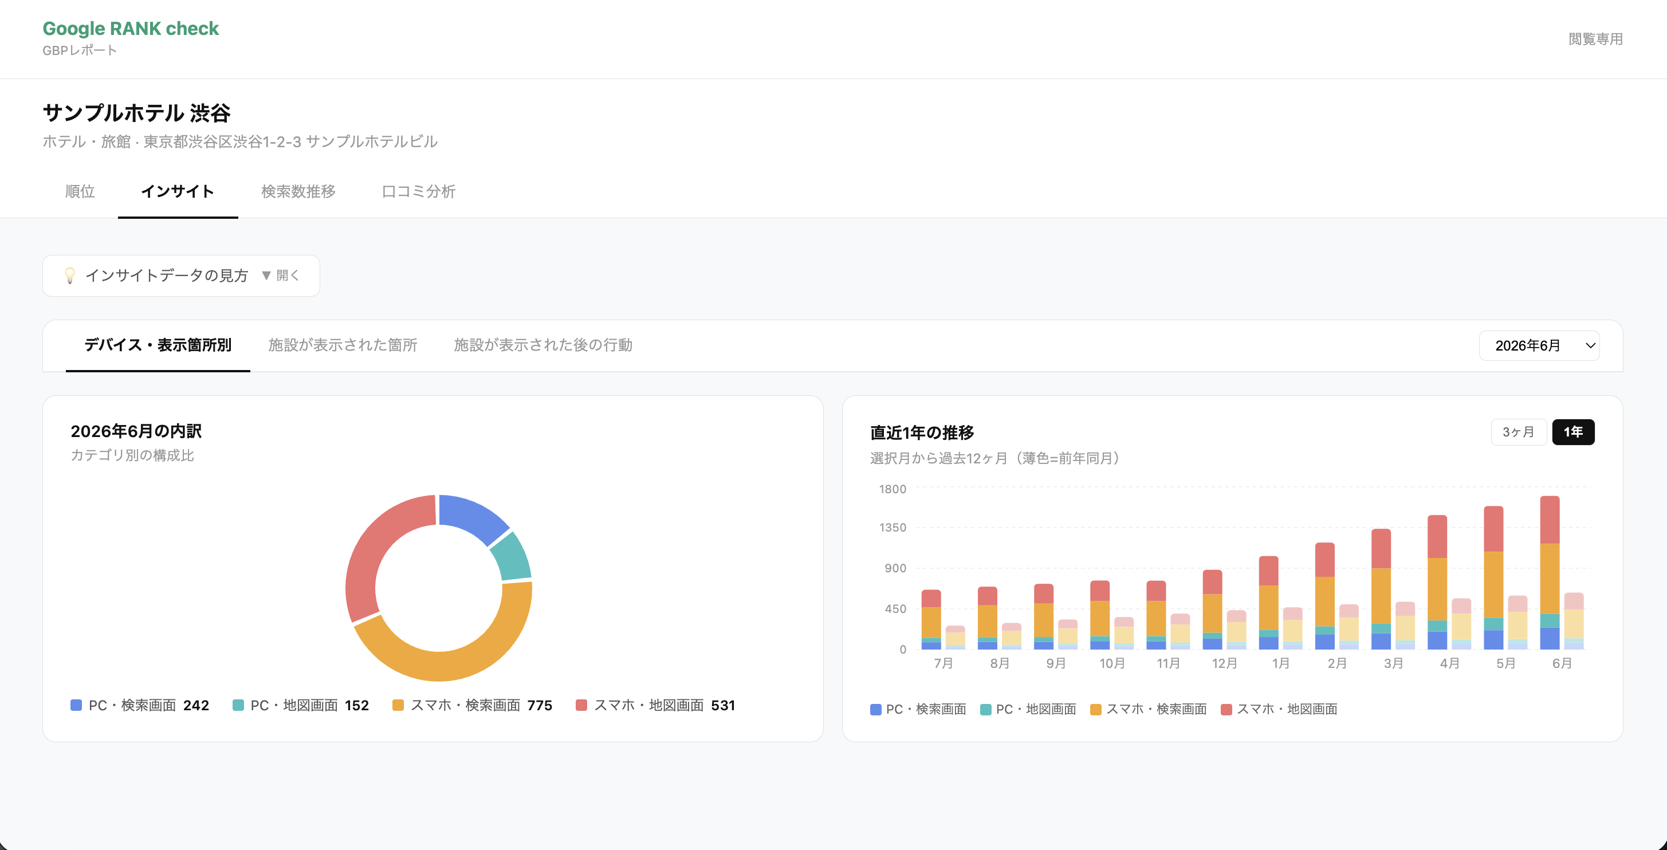
Task: Click the lightbulb icon beside インサイトデータの見方
Action: (x=70, y=276)
